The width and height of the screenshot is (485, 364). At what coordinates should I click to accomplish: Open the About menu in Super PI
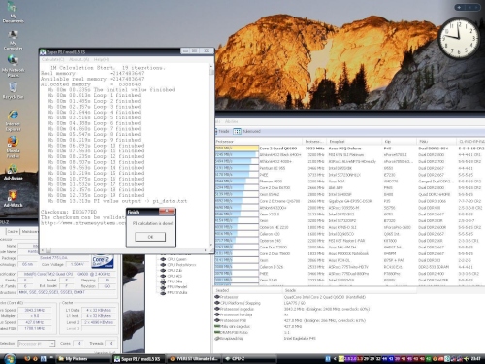click(79, 60)
